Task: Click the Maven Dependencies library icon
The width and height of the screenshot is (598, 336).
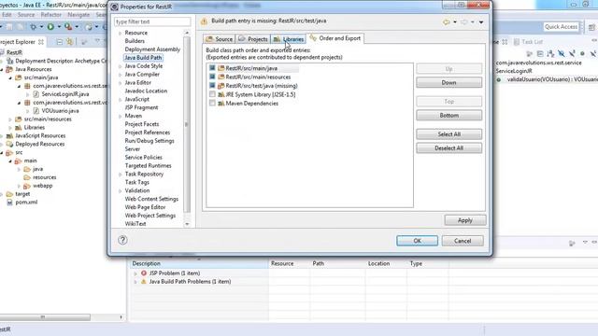Action: coord(221,104)
